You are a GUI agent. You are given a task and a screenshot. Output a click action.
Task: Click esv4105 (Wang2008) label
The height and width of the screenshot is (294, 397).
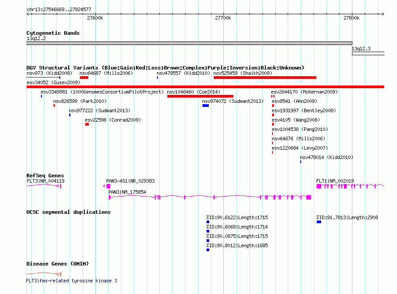[x=296, y=120]
